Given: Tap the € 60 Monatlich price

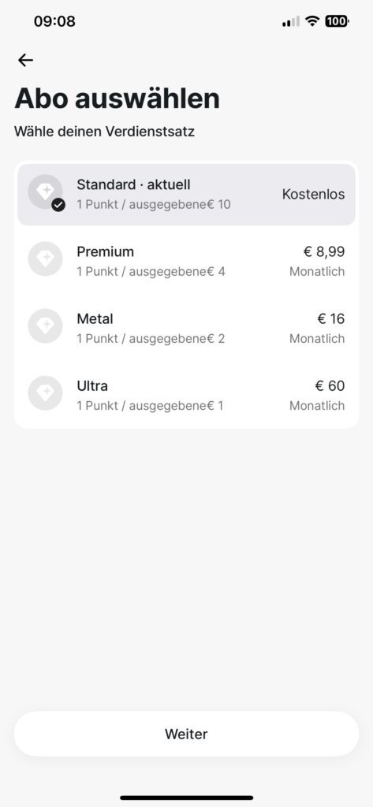Looking at the screenshot, I should (317, 396).
